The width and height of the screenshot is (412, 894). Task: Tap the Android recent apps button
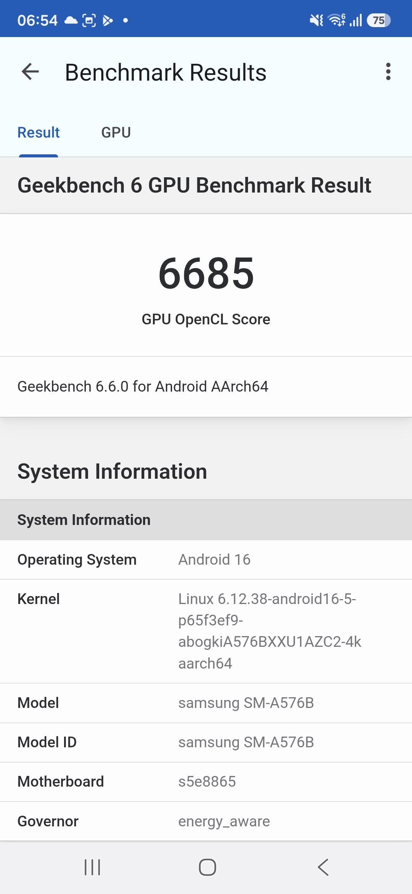(x=92, y=867)
